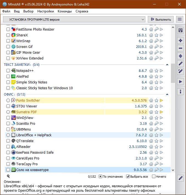Click the info icon in sidebar

tap(181, 92)
